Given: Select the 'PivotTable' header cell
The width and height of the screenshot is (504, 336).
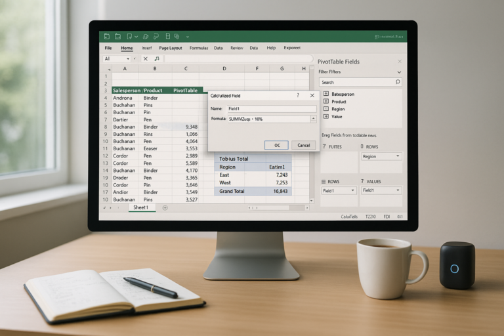Looking at the screenshot, I should click(186, 91).
